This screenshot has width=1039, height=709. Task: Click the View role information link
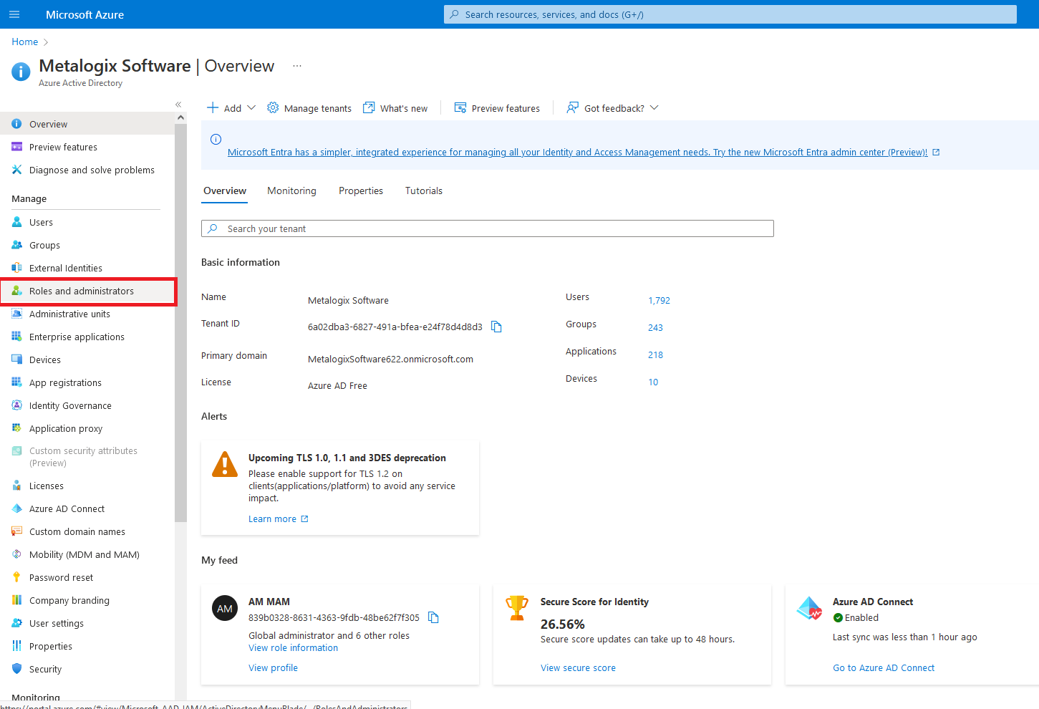[x=293, y=648]
